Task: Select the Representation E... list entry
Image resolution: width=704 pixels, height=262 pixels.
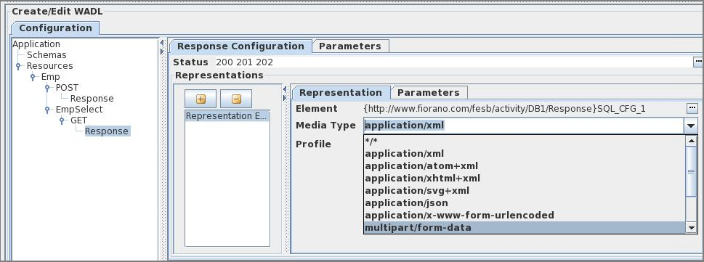Action: click(x=227, y=115)
